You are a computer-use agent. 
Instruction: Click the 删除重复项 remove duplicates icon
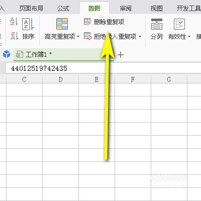click(x=87, y=22)
